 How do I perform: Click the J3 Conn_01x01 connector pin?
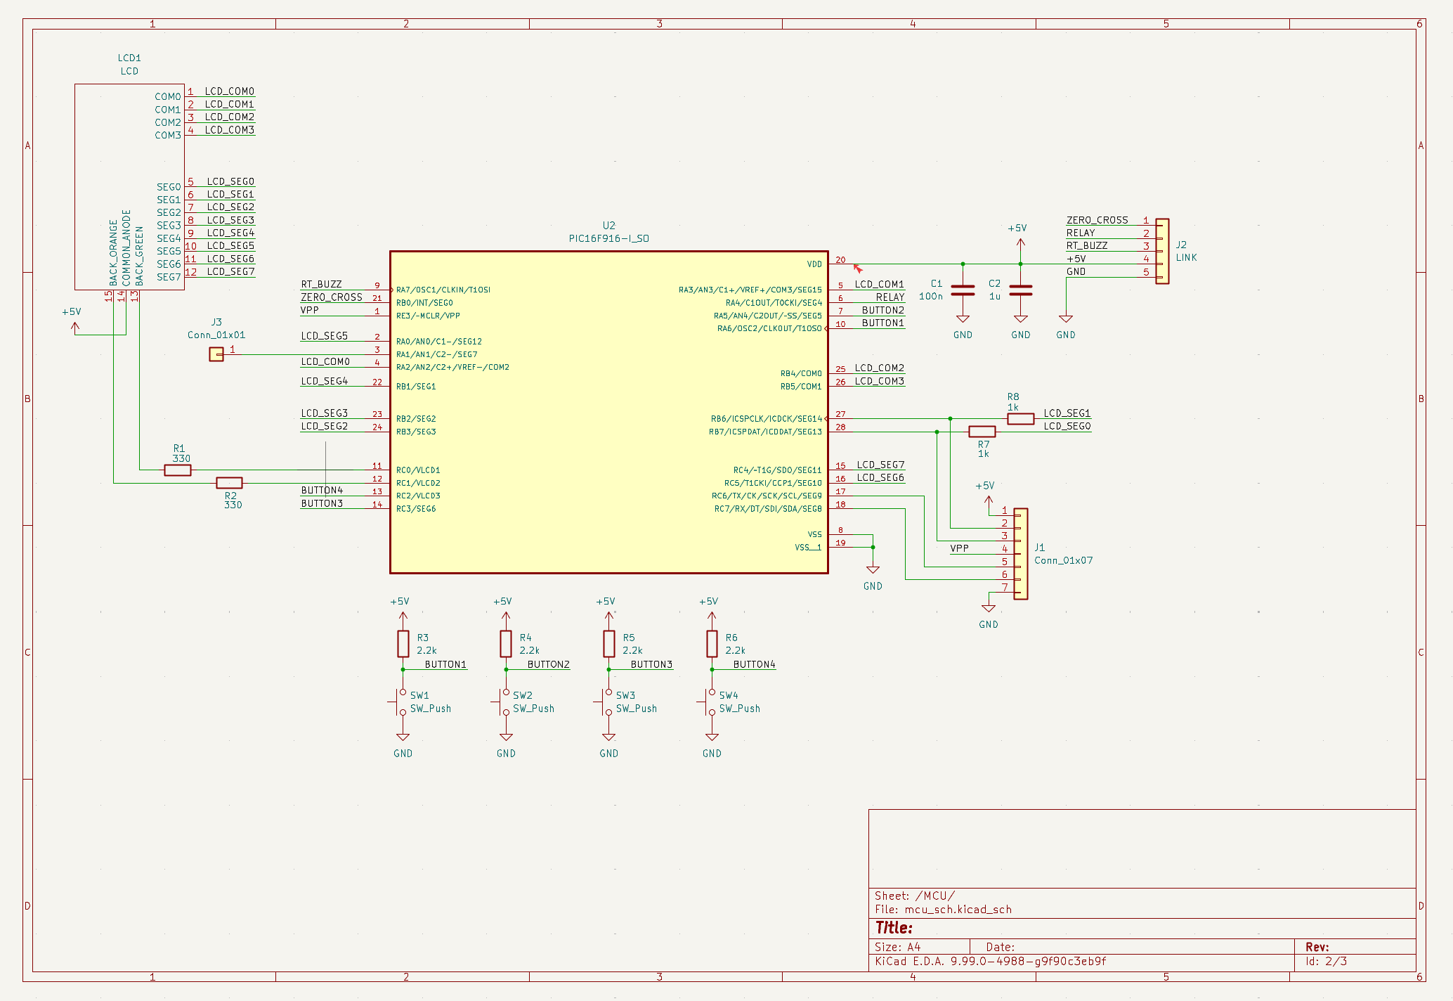216,354
